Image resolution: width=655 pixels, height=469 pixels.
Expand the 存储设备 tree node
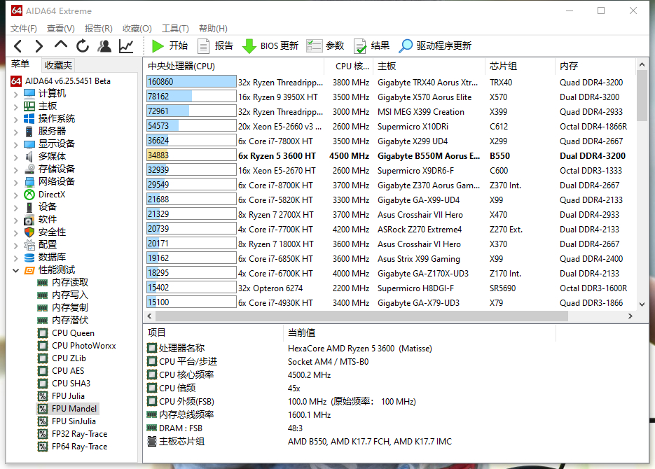tap(15, 170)
